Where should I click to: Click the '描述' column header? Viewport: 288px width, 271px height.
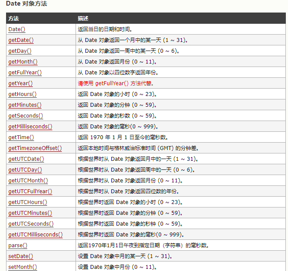point(83,19)
